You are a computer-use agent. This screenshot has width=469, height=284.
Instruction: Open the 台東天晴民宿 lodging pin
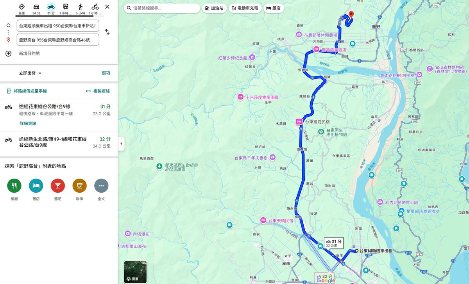263,220
